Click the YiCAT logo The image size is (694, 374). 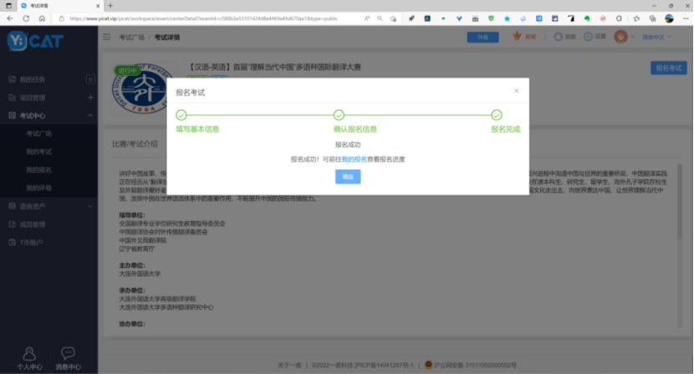point(35,40)
